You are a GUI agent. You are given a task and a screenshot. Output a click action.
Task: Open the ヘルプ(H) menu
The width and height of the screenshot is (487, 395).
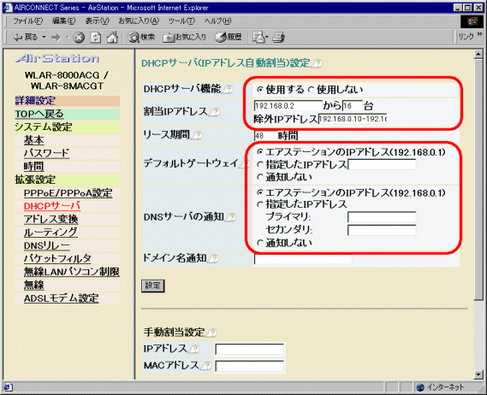coord(217,21)
